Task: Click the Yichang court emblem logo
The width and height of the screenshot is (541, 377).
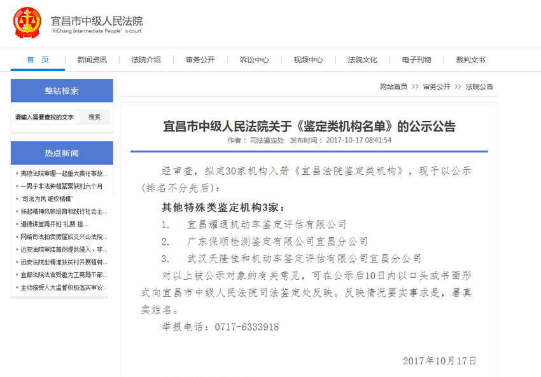Action: coord(26,22)
